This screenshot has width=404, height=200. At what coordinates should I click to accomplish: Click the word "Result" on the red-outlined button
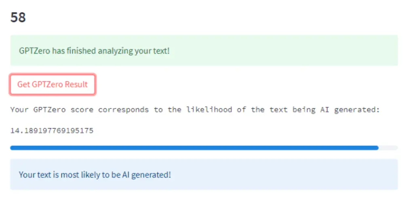[77, 84]
